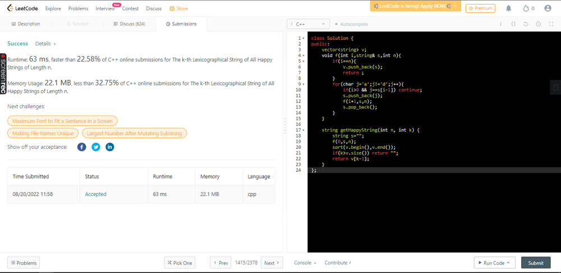Screen dimensions: 561x273
Task: Toggle the Autocomplete option
Action: coord(351,25)
